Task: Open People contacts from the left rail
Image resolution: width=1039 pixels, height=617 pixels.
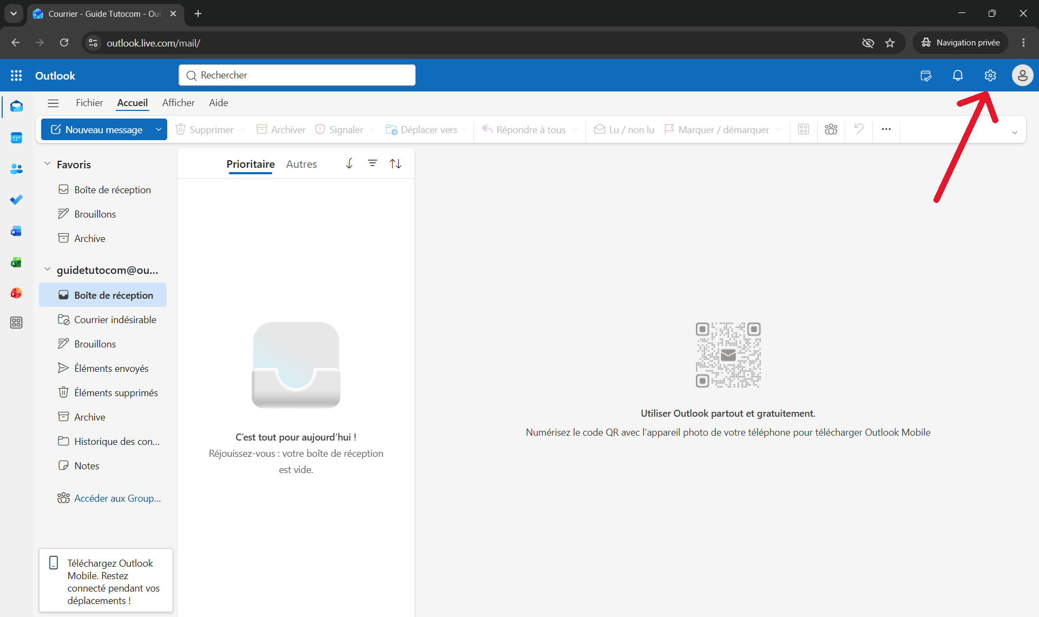Action: point(16,169)
